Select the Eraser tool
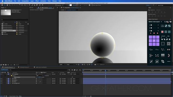Image resolution: width=173 pixels, height=97 pixels. tap(37, 5)
